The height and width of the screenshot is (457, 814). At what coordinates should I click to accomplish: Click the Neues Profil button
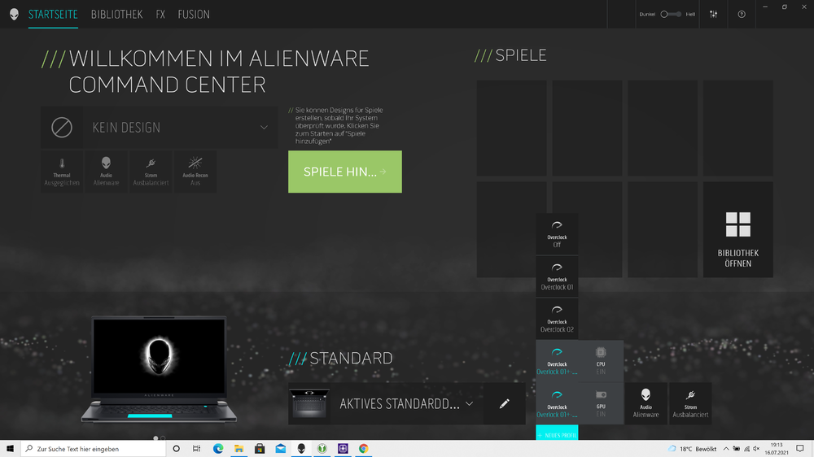click(557, 434)
